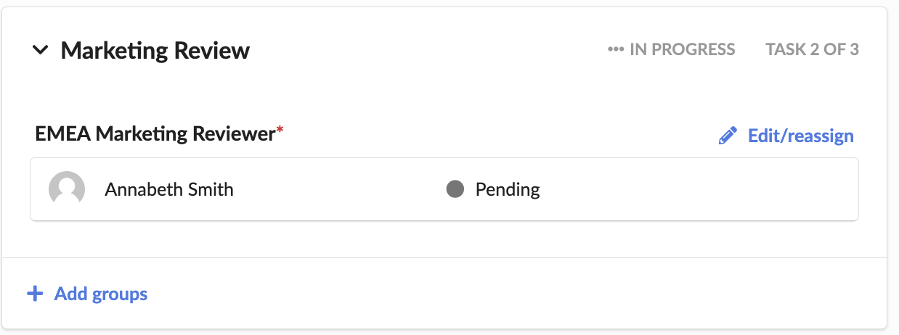This screenshot has width=899, height=335.
Task: Click the word groups in Add groups
Action: click(121, 294)
